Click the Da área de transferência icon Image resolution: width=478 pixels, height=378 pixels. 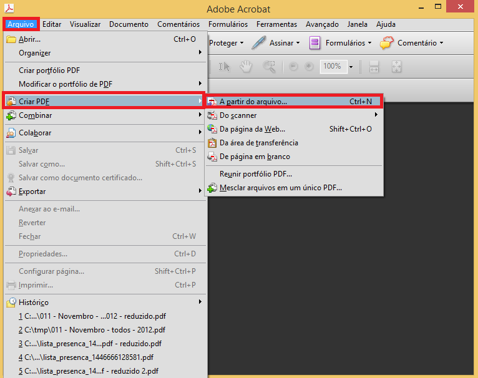point(212,143)
